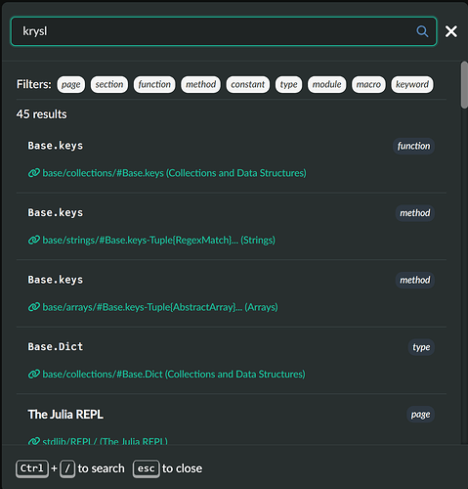Click the magnifying glass search icon

[x=422, y=31]
